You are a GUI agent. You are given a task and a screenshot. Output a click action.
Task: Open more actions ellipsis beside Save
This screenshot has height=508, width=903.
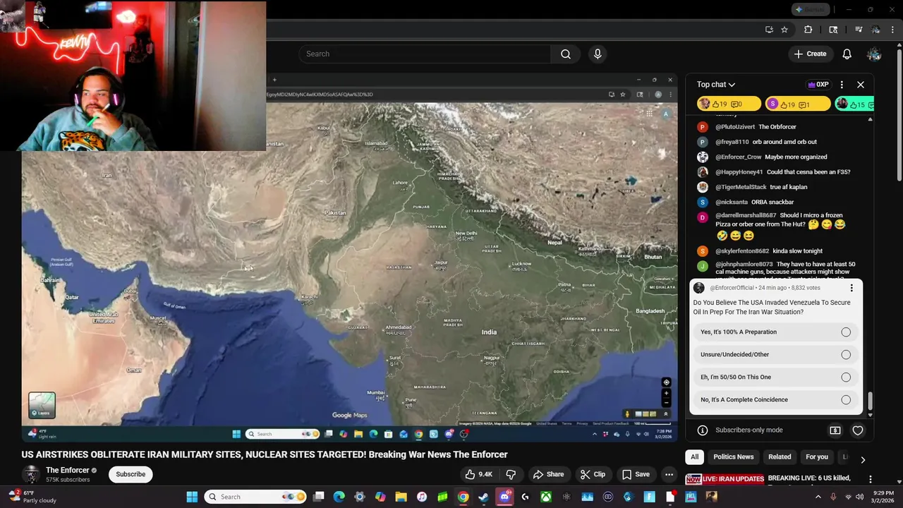[669, 474]
